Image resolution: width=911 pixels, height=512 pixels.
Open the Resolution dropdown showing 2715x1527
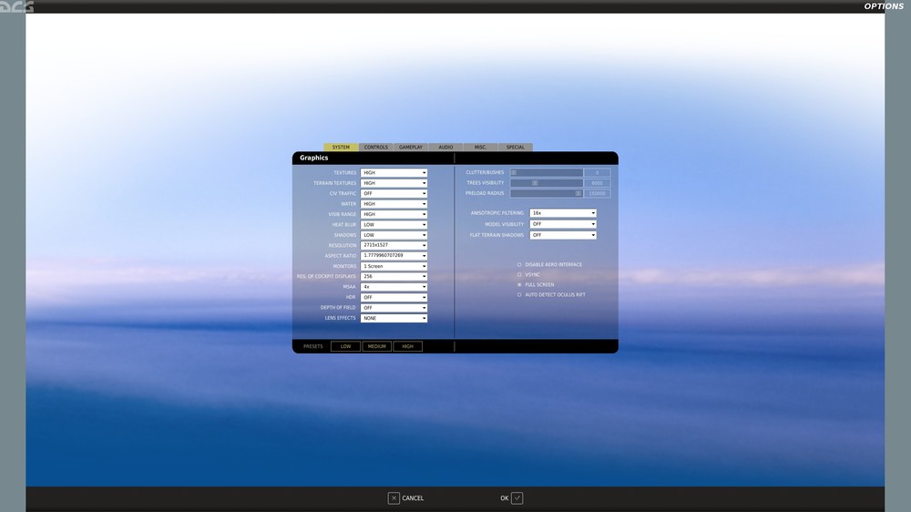point(394,245)
